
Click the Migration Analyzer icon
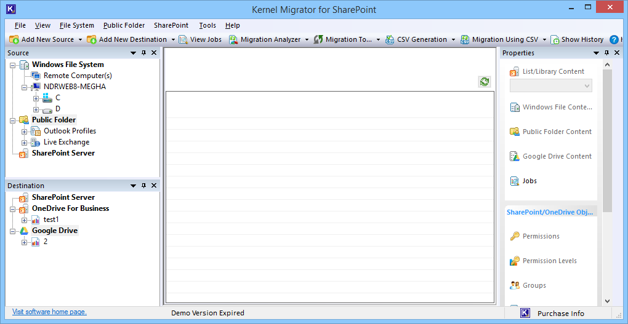coord(233,39)
